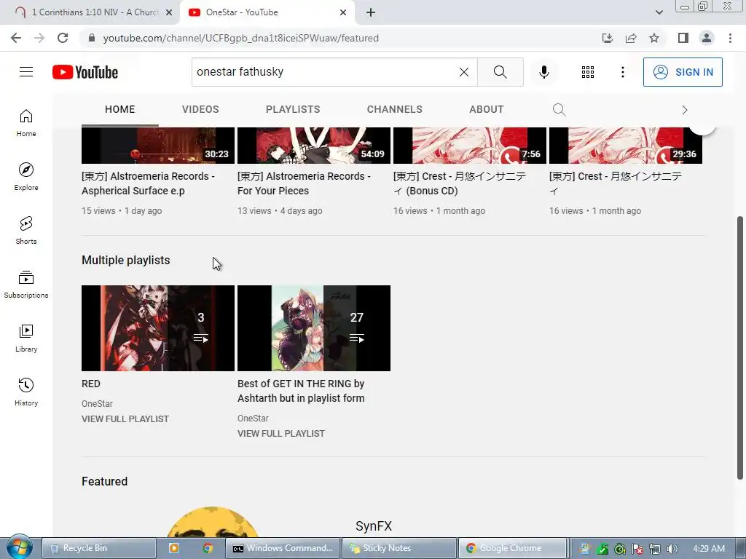The height and width of the screenshot is (559, 746).
Task: Open the RED playlist thumbnail
Action: point(158,328)
